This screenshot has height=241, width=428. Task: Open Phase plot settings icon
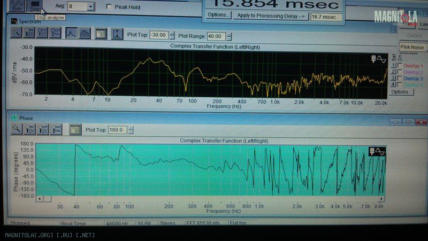click(75, 129)
